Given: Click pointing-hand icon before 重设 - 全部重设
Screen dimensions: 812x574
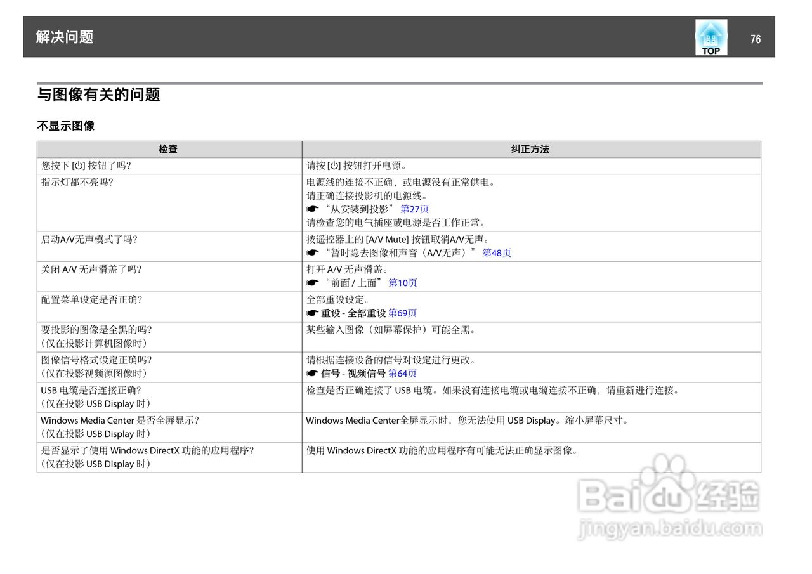Looking at the screenshot, I should click(312, 313).
